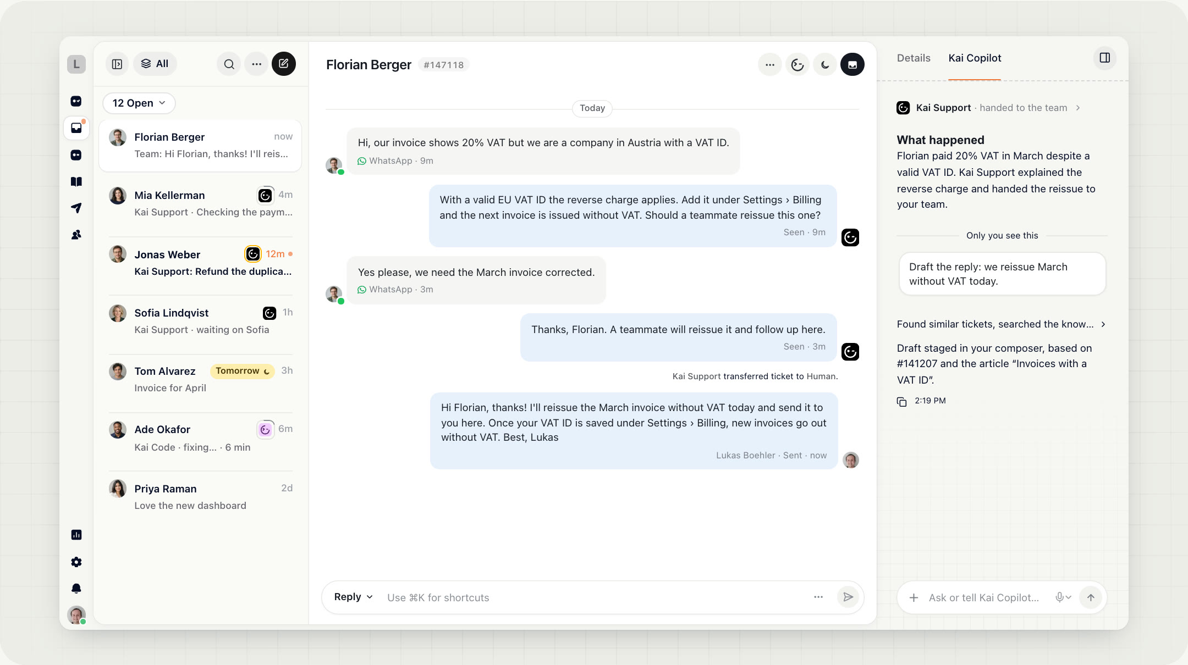Viewport: 1188px width, 665px height.
Task: Open the Ade Okafor conversation
Action: 200,439
